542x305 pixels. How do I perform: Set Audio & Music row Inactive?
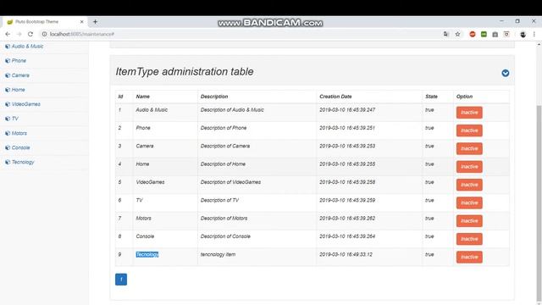click(469, 113)
